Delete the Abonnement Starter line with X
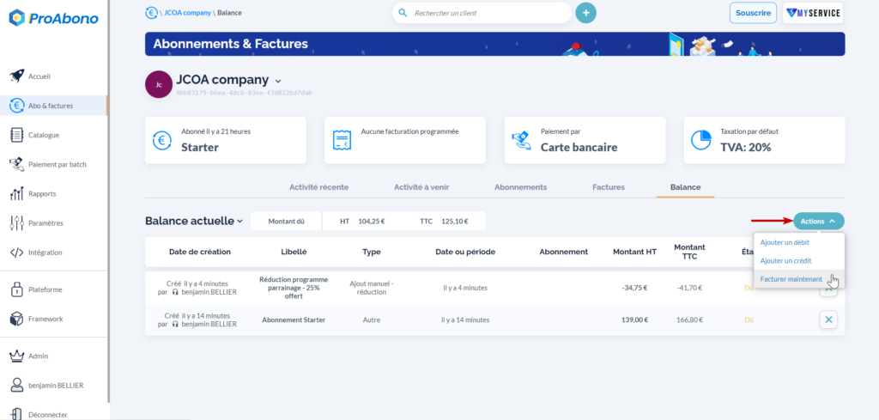 tap(828, 320)
